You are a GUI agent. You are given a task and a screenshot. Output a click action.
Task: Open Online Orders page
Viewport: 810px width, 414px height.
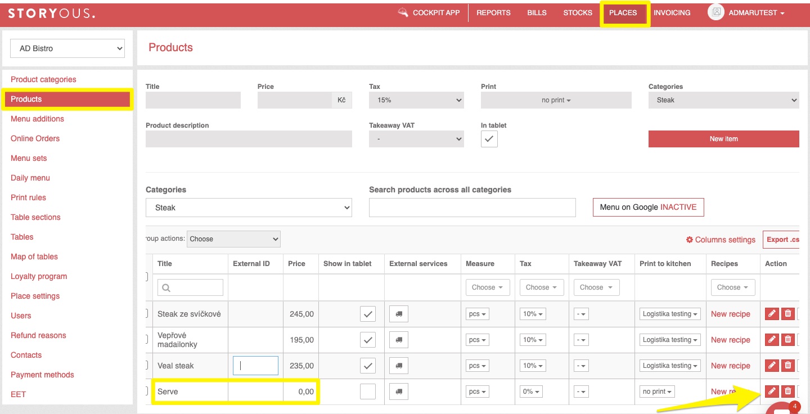coord(35,138)
